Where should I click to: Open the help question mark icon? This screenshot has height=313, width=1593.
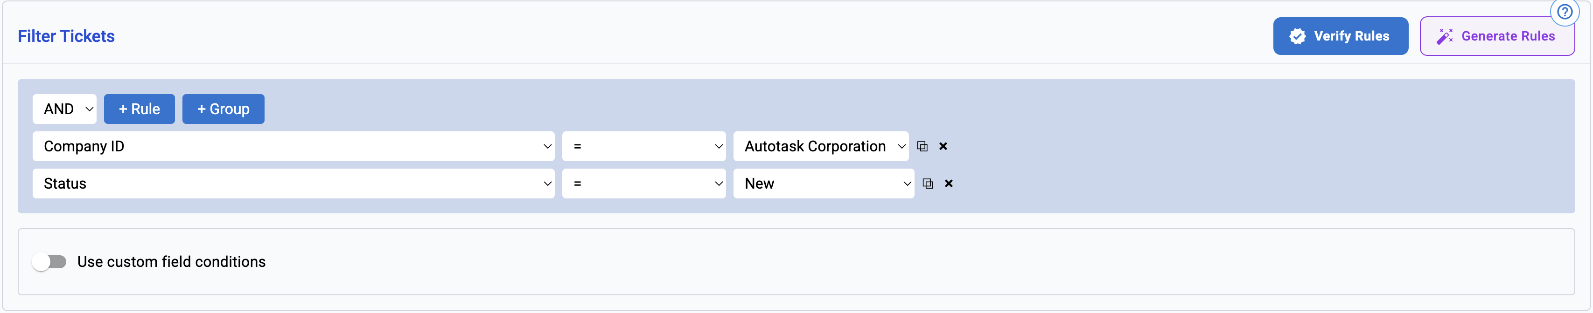1565,13
